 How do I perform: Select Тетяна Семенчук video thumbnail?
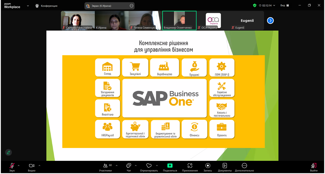[x=145, y=20]
